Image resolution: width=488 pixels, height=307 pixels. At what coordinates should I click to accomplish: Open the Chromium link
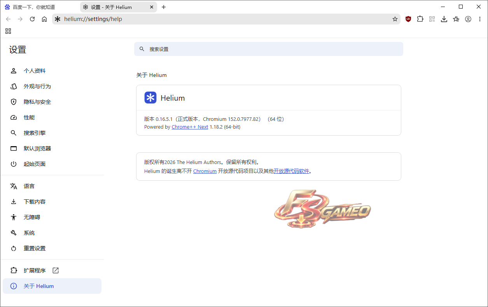(x=205, y=171)
